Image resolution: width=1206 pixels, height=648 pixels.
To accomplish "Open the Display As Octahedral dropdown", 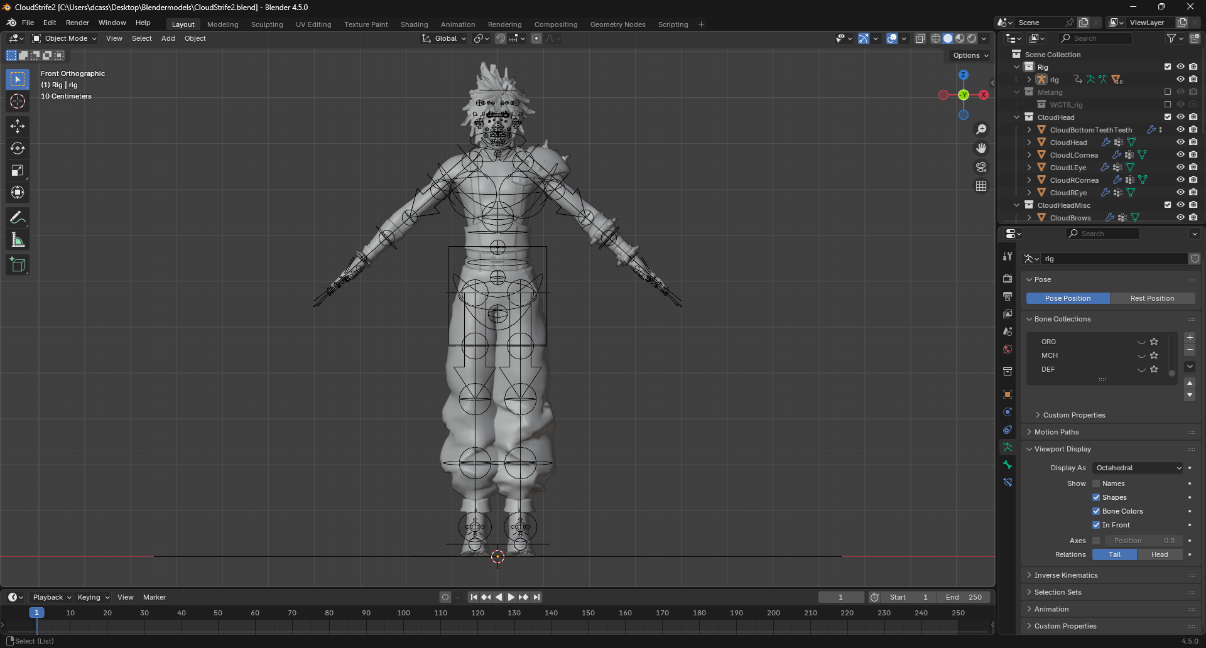I will tap(1138, 468).
